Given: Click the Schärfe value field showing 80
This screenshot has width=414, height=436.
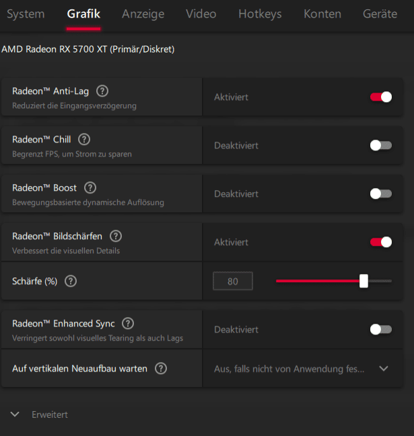Looking at the screenshot, I should 233,281.
